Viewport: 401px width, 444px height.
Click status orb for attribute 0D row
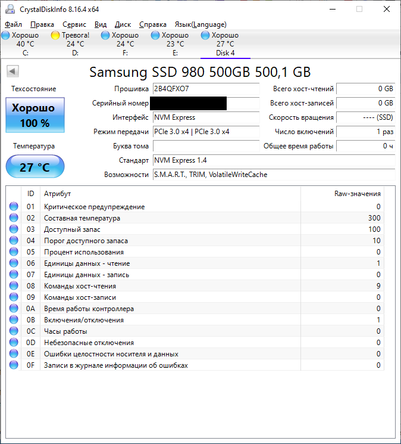pyautogui.click(x=14, y=342)
